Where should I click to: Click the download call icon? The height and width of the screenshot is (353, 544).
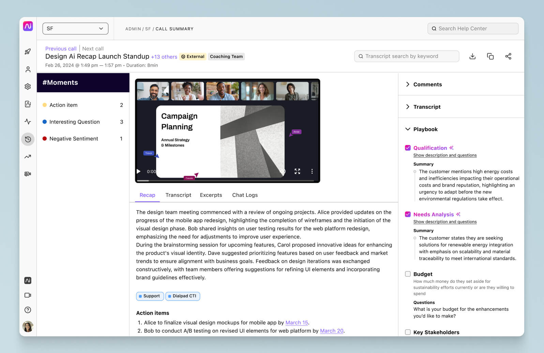(x=472, y=57)
